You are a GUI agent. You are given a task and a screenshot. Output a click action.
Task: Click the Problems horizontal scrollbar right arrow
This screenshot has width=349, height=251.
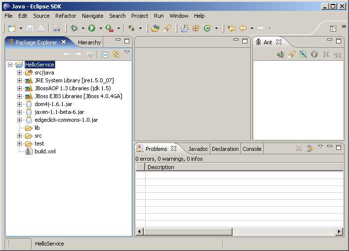(339, 231)
